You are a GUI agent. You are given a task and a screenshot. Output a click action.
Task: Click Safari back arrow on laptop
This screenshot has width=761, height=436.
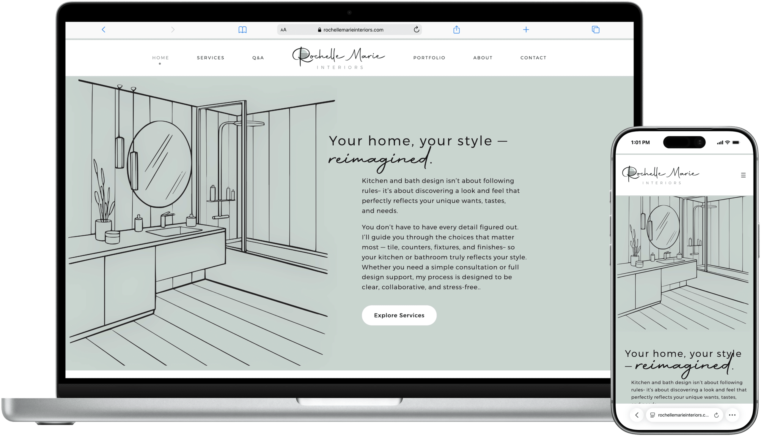[103, 29]
